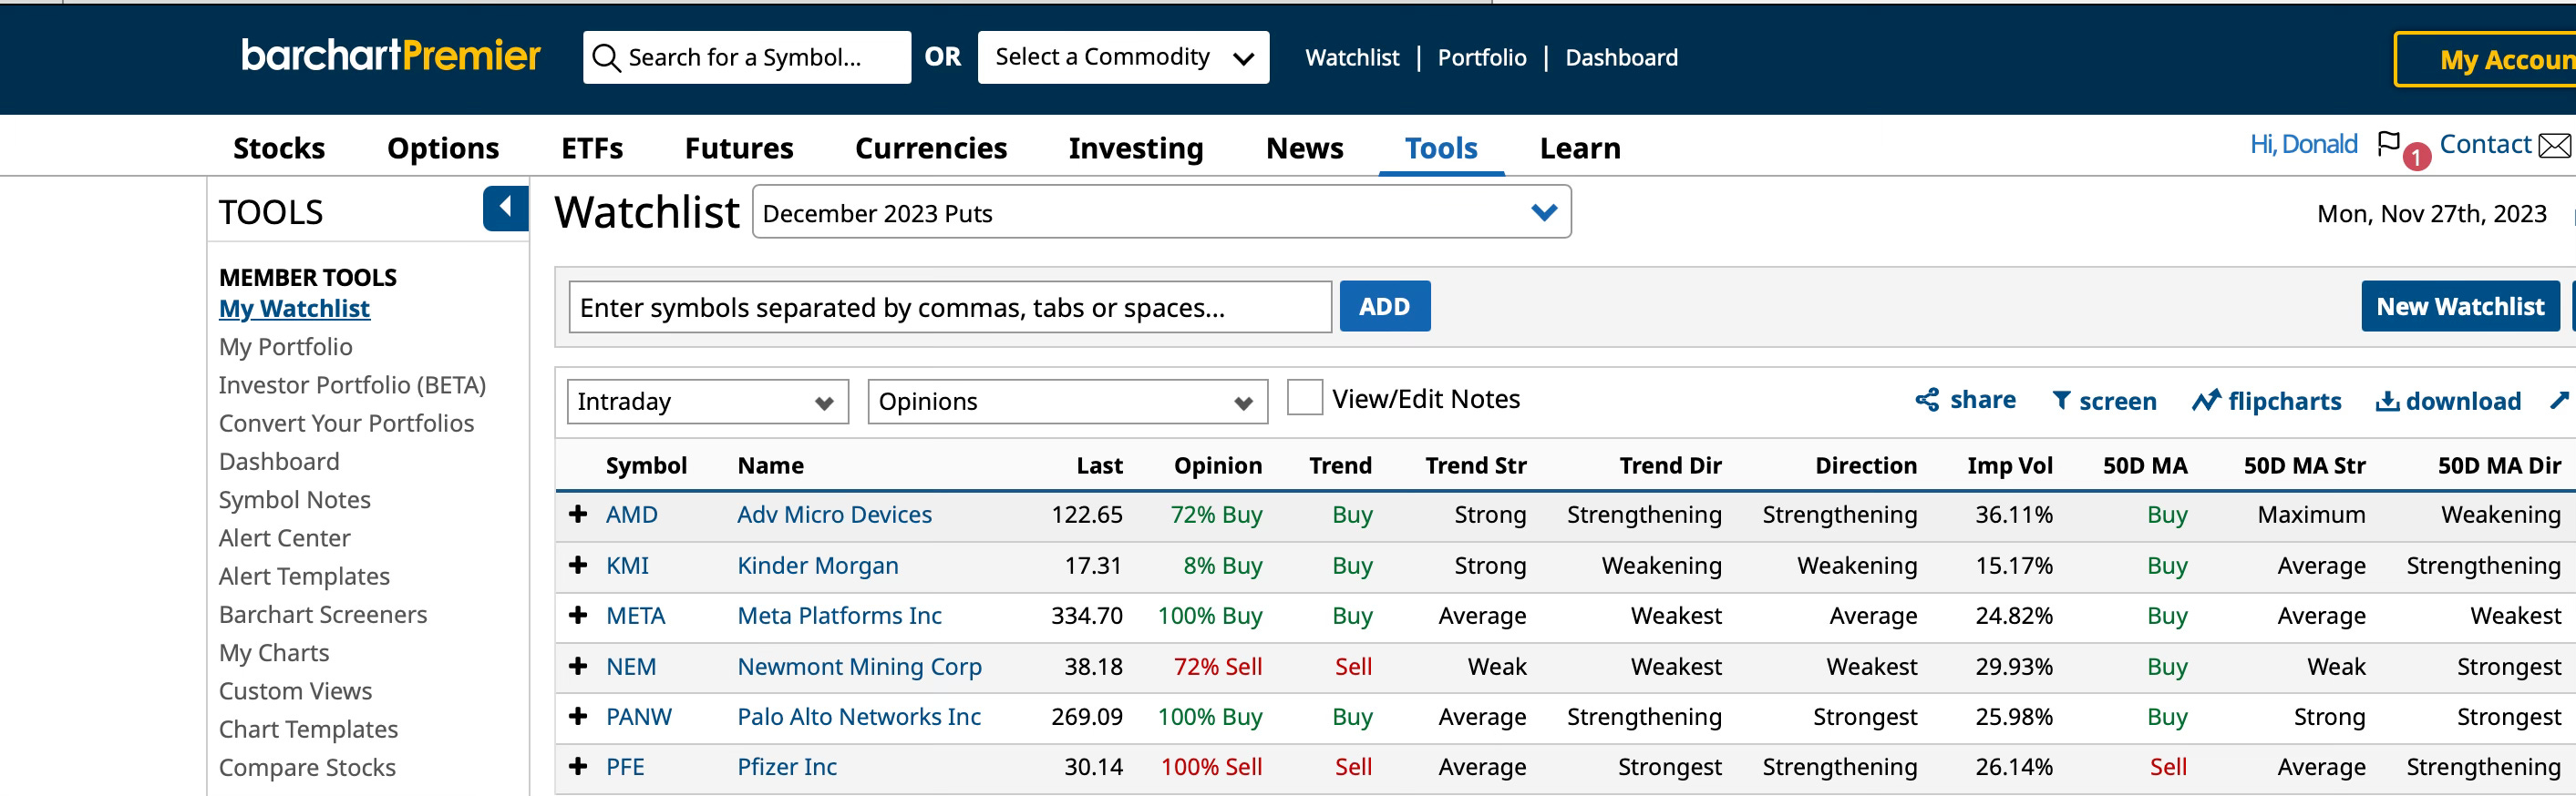2576x796 pixels.
Task: Expand the AMD row plus icon
Action: click(577, 514)
